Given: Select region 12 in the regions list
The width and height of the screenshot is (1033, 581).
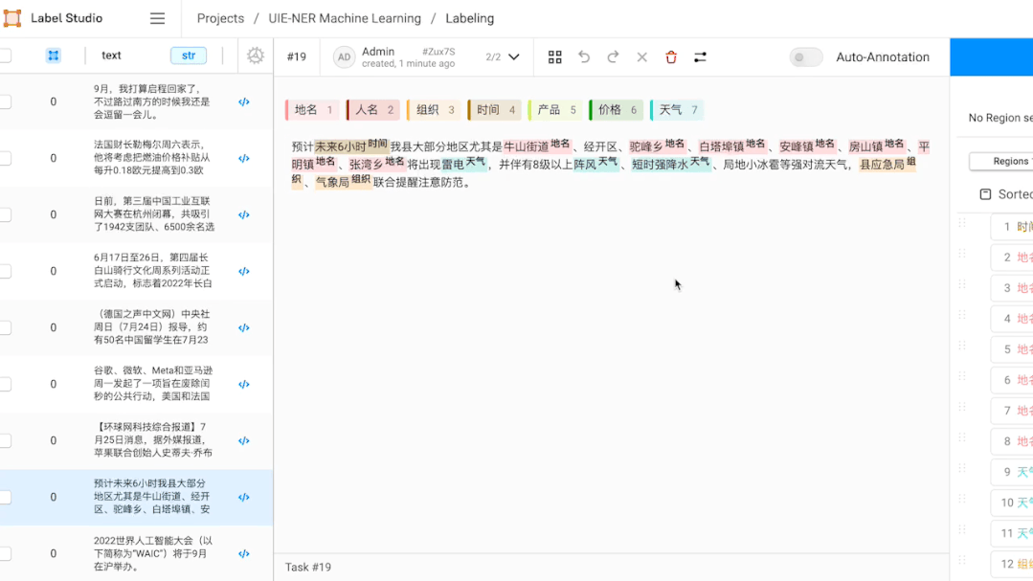Looking at the screenshot, I should [x=1012, y=564].
